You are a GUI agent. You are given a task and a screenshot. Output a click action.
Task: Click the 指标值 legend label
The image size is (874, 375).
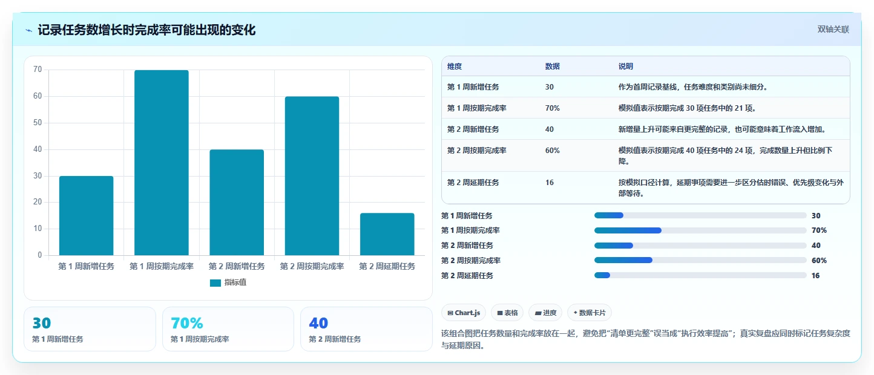tap(235, 282)
